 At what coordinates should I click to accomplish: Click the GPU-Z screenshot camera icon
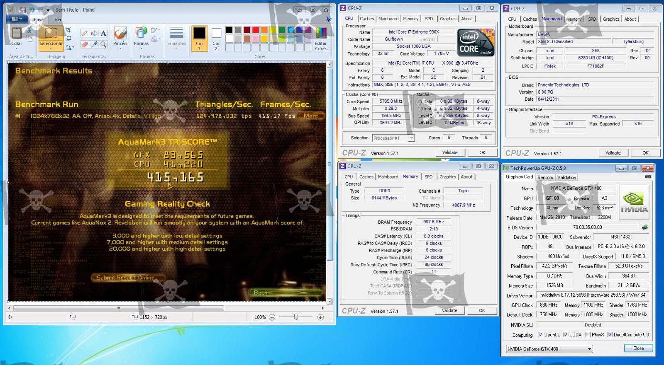coord(648,177)
